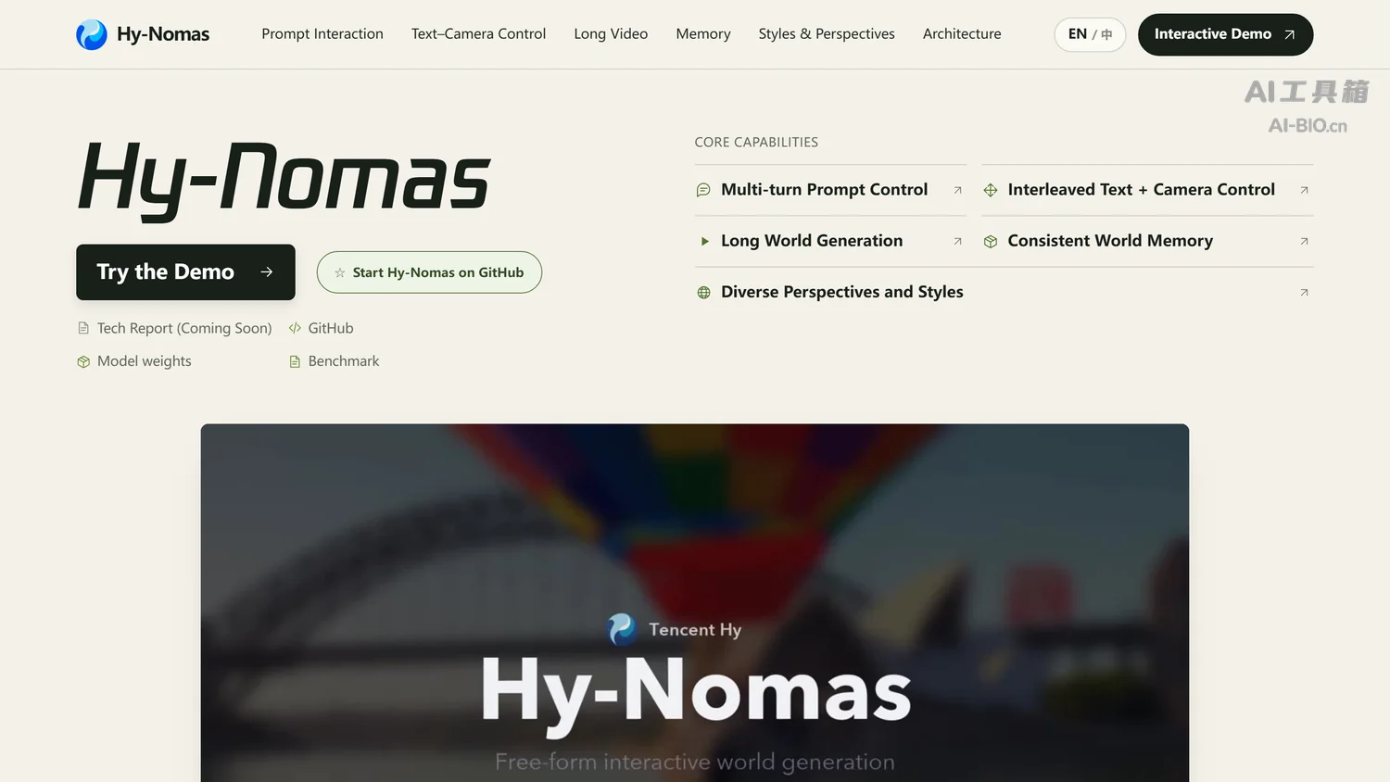Viewport: 1390px width, 782px height.
Task: Click the document icon beside Tech Report
Action: (x=83, y=328)
